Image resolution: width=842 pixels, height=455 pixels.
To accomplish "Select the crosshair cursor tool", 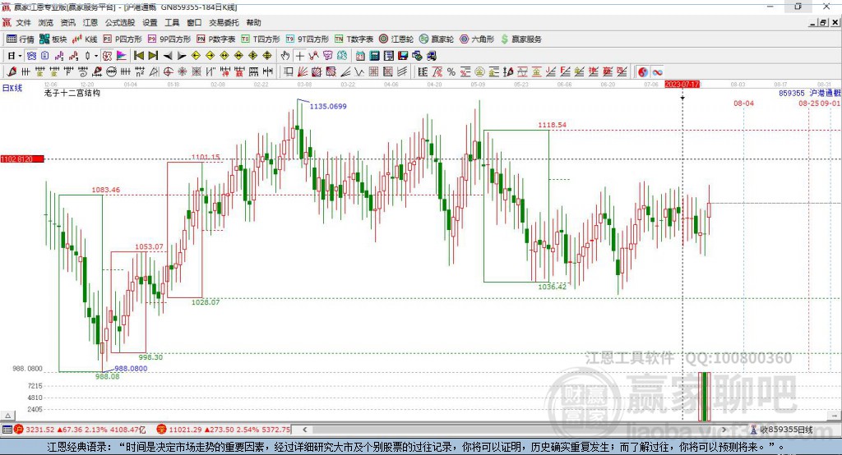I will [299, 56].
